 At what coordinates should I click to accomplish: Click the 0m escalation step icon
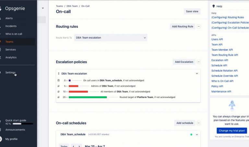pos(59,80)
